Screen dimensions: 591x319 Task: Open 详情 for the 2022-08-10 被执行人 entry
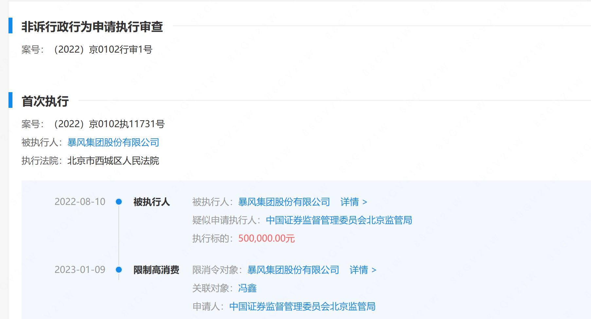point(354,202)
